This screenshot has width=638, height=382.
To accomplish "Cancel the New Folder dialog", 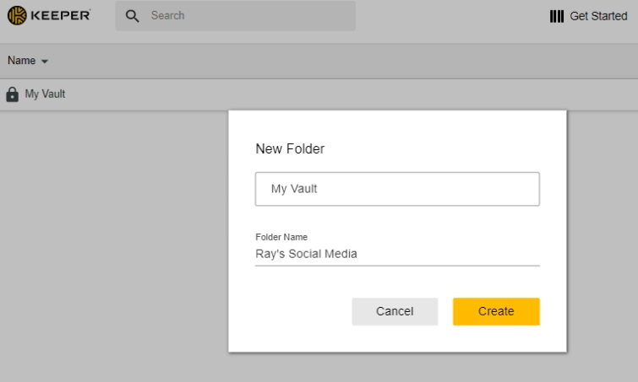I will [x=395, y=311].
